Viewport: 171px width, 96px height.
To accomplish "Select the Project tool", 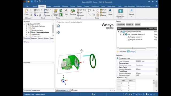I will [81, 15].
